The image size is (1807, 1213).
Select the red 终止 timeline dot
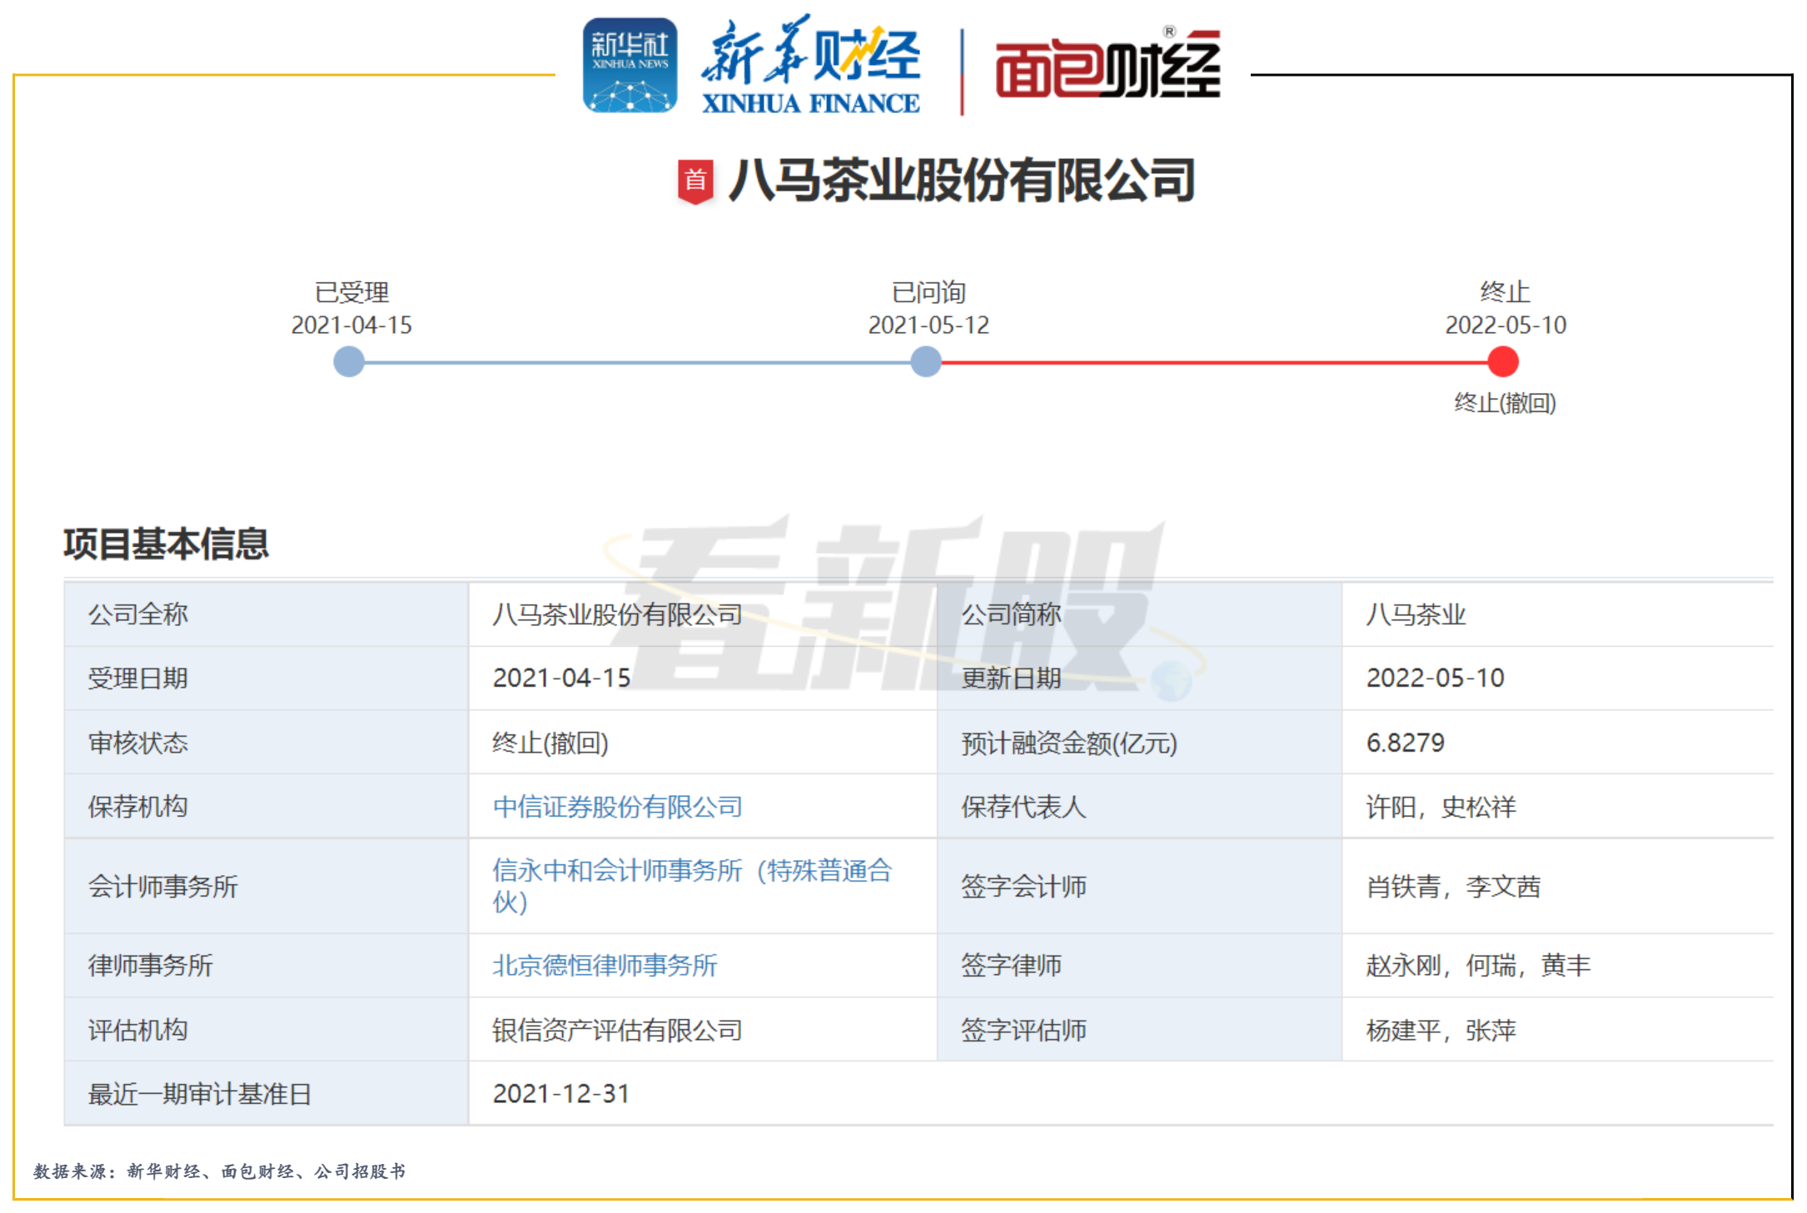tap(1503, 362)
